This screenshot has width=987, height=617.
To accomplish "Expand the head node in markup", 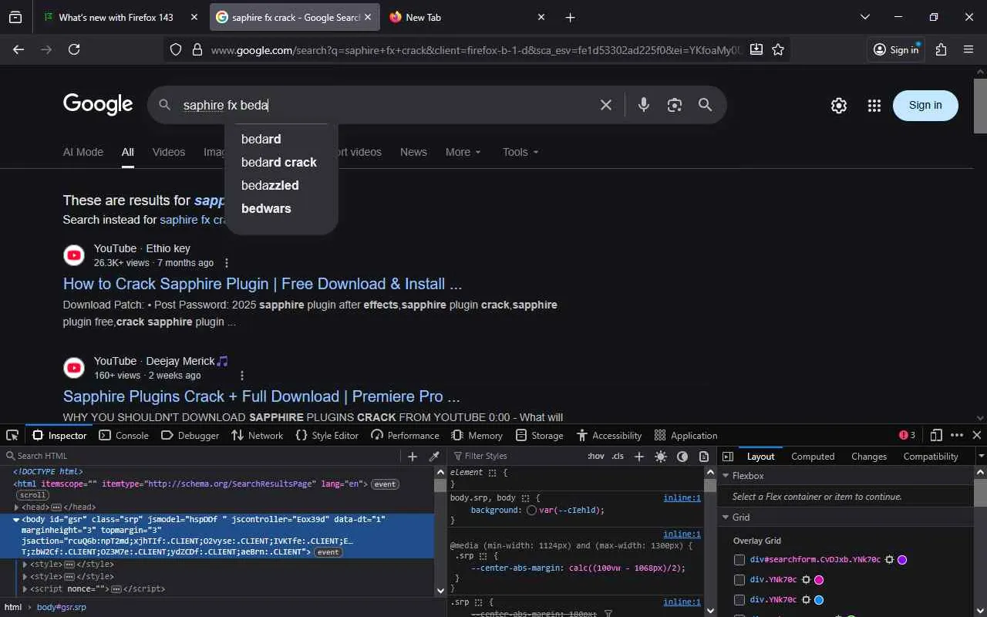I will click(x=17, y=507).
